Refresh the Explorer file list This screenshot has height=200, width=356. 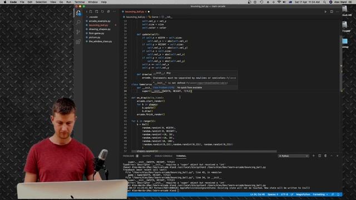pos(102,12)
